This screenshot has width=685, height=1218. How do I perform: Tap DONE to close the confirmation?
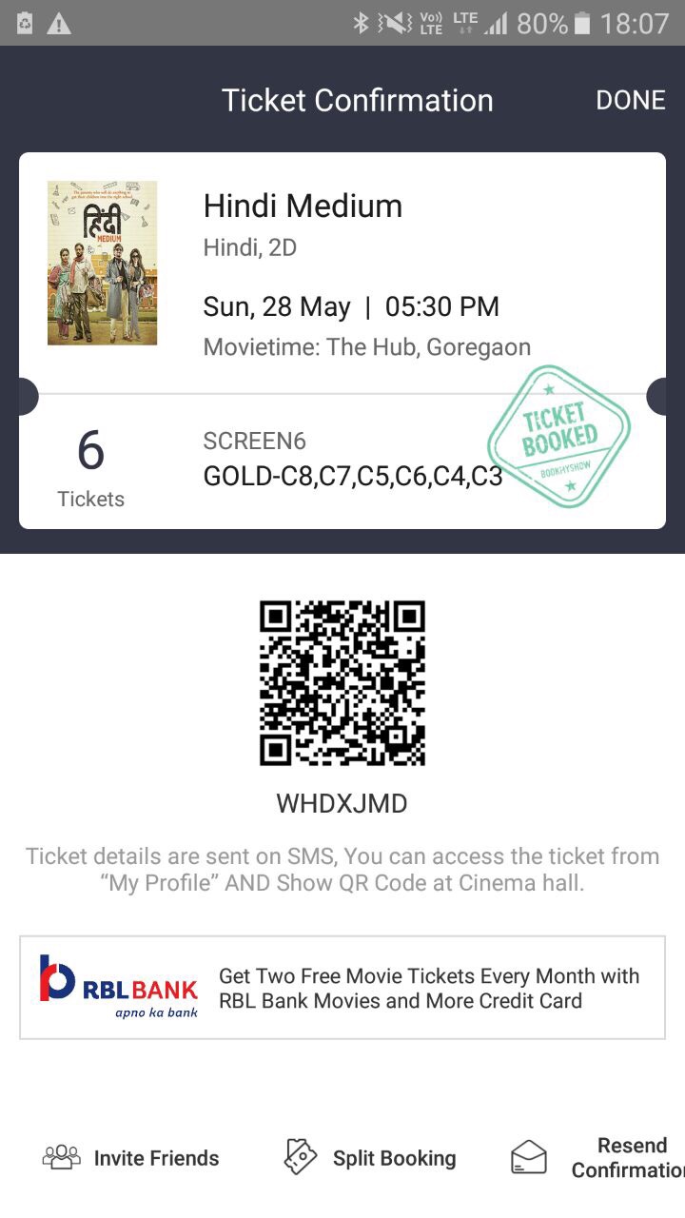click(x=631, y=100)
